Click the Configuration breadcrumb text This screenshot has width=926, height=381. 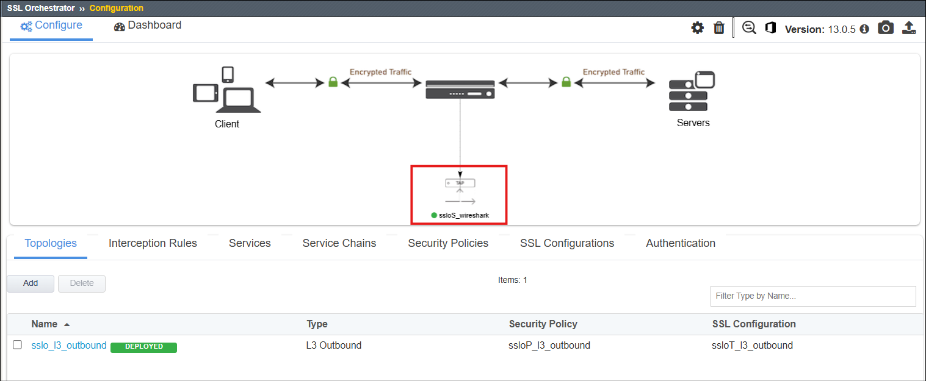(117, 8)
